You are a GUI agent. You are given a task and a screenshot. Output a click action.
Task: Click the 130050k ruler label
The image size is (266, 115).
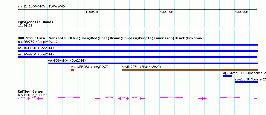coord(92,12)
